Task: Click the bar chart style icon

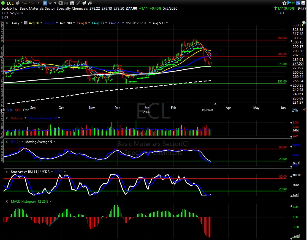Action: pyautogui.click(x=66, y=3)
